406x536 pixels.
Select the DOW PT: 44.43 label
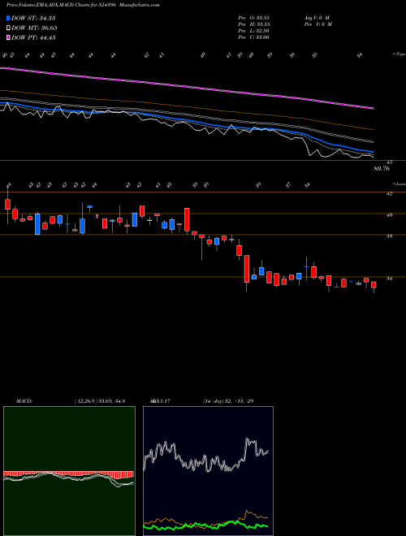pos(33,38)
